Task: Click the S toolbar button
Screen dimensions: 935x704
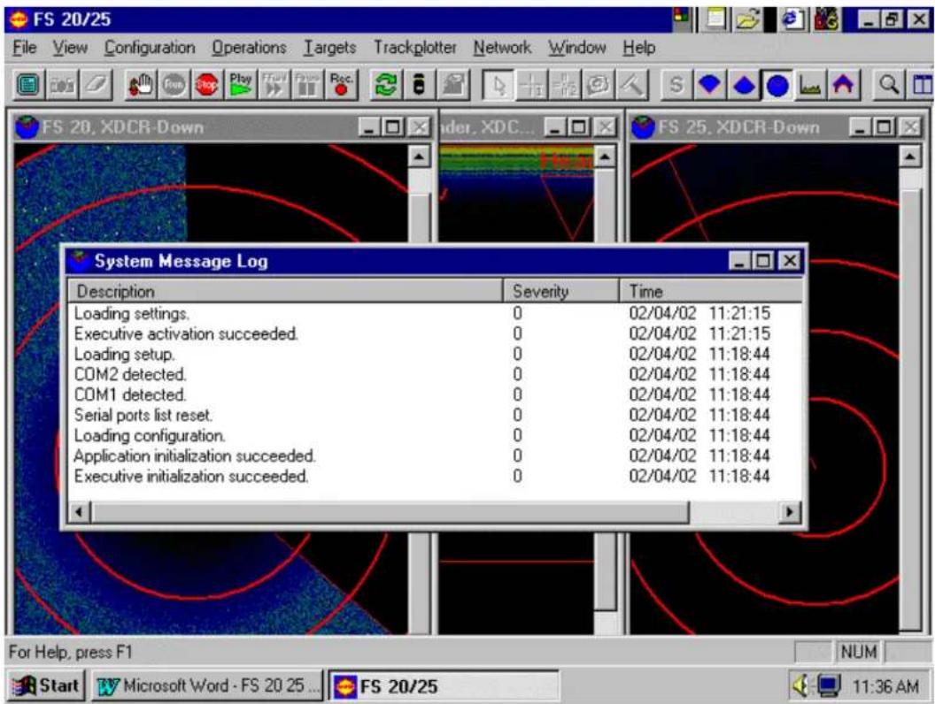Action: [x=676, y=85]
